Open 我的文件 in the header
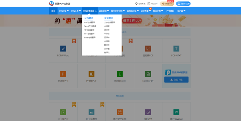The image size is (241, 121). pos(153,4)
